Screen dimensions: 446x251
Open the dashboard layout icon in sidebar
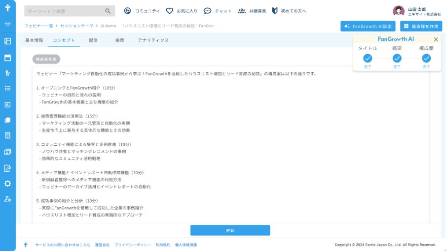click(8, 41)
